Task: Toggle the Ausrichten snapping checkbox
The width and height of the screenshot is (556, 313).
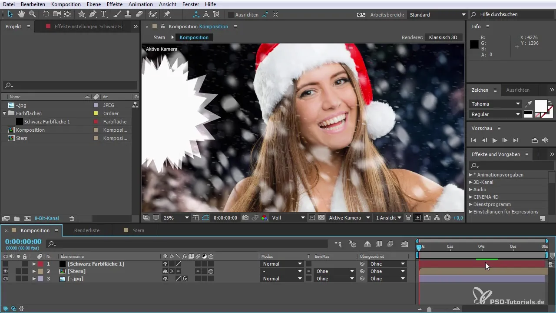Action: [x=231, y=14]
